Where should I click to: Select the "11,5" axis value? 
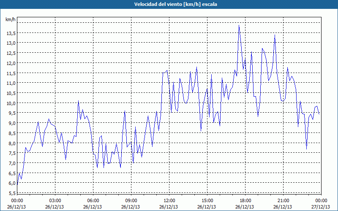click(11, 73)
